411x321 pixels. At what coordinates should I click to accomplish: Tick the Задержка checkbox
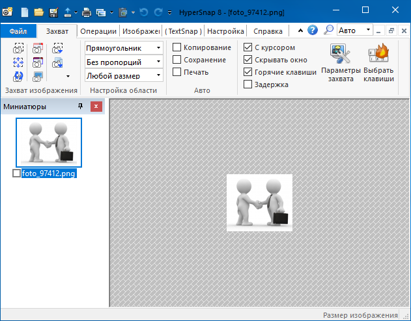pyautogui.click(x=248, y=84)
